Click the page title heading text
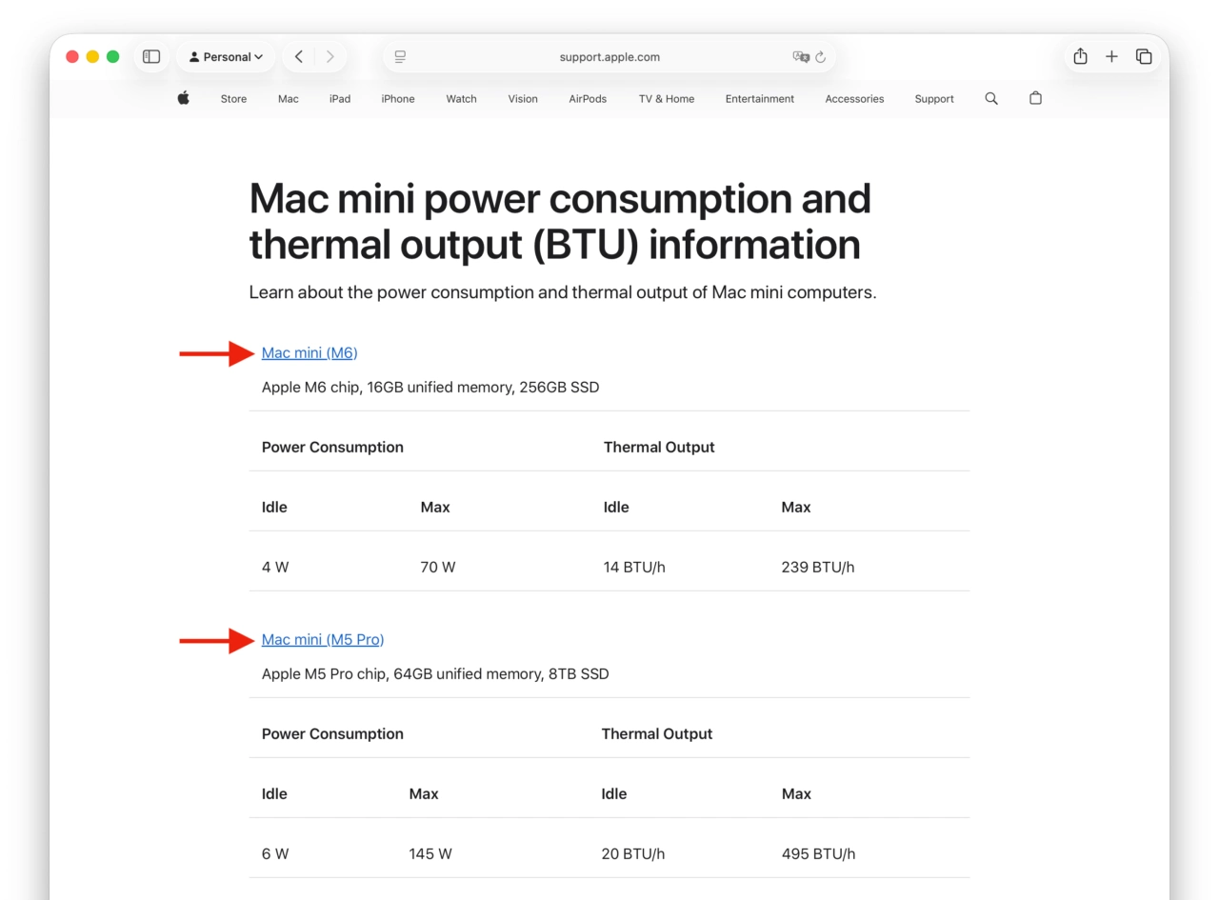Image resolution: width=1219 pixels, height=900 pixels. (560, 221)
